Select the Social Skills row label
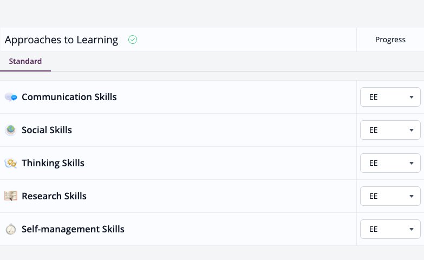 pos(47,130)
